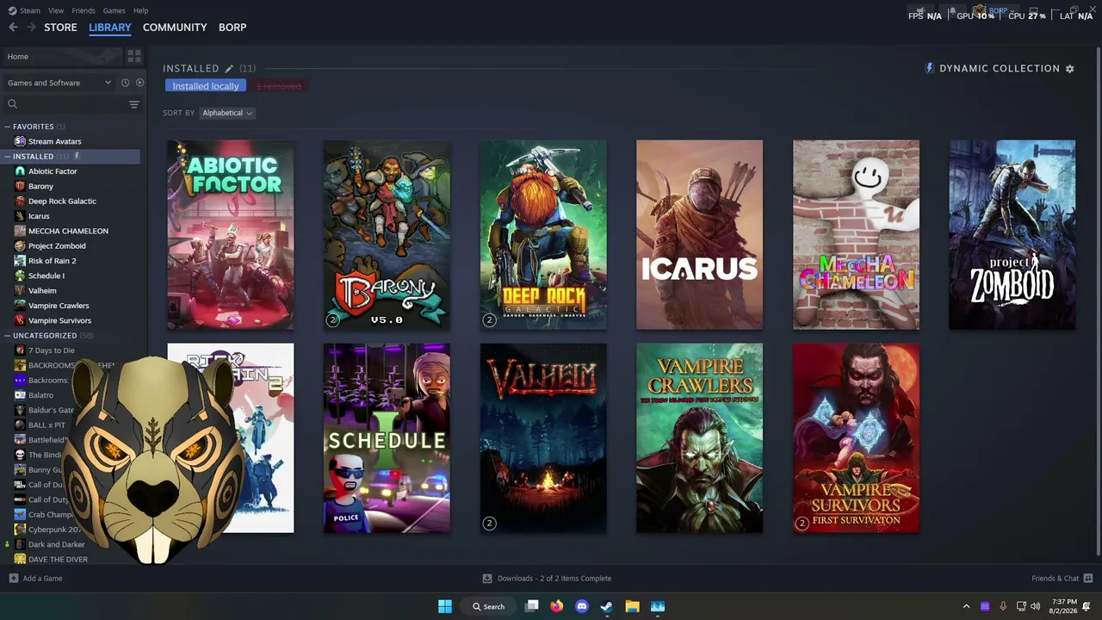Show hidden system tray icons chevron
This screenshot has width=1102, height=620.
(x=966, y=606)
